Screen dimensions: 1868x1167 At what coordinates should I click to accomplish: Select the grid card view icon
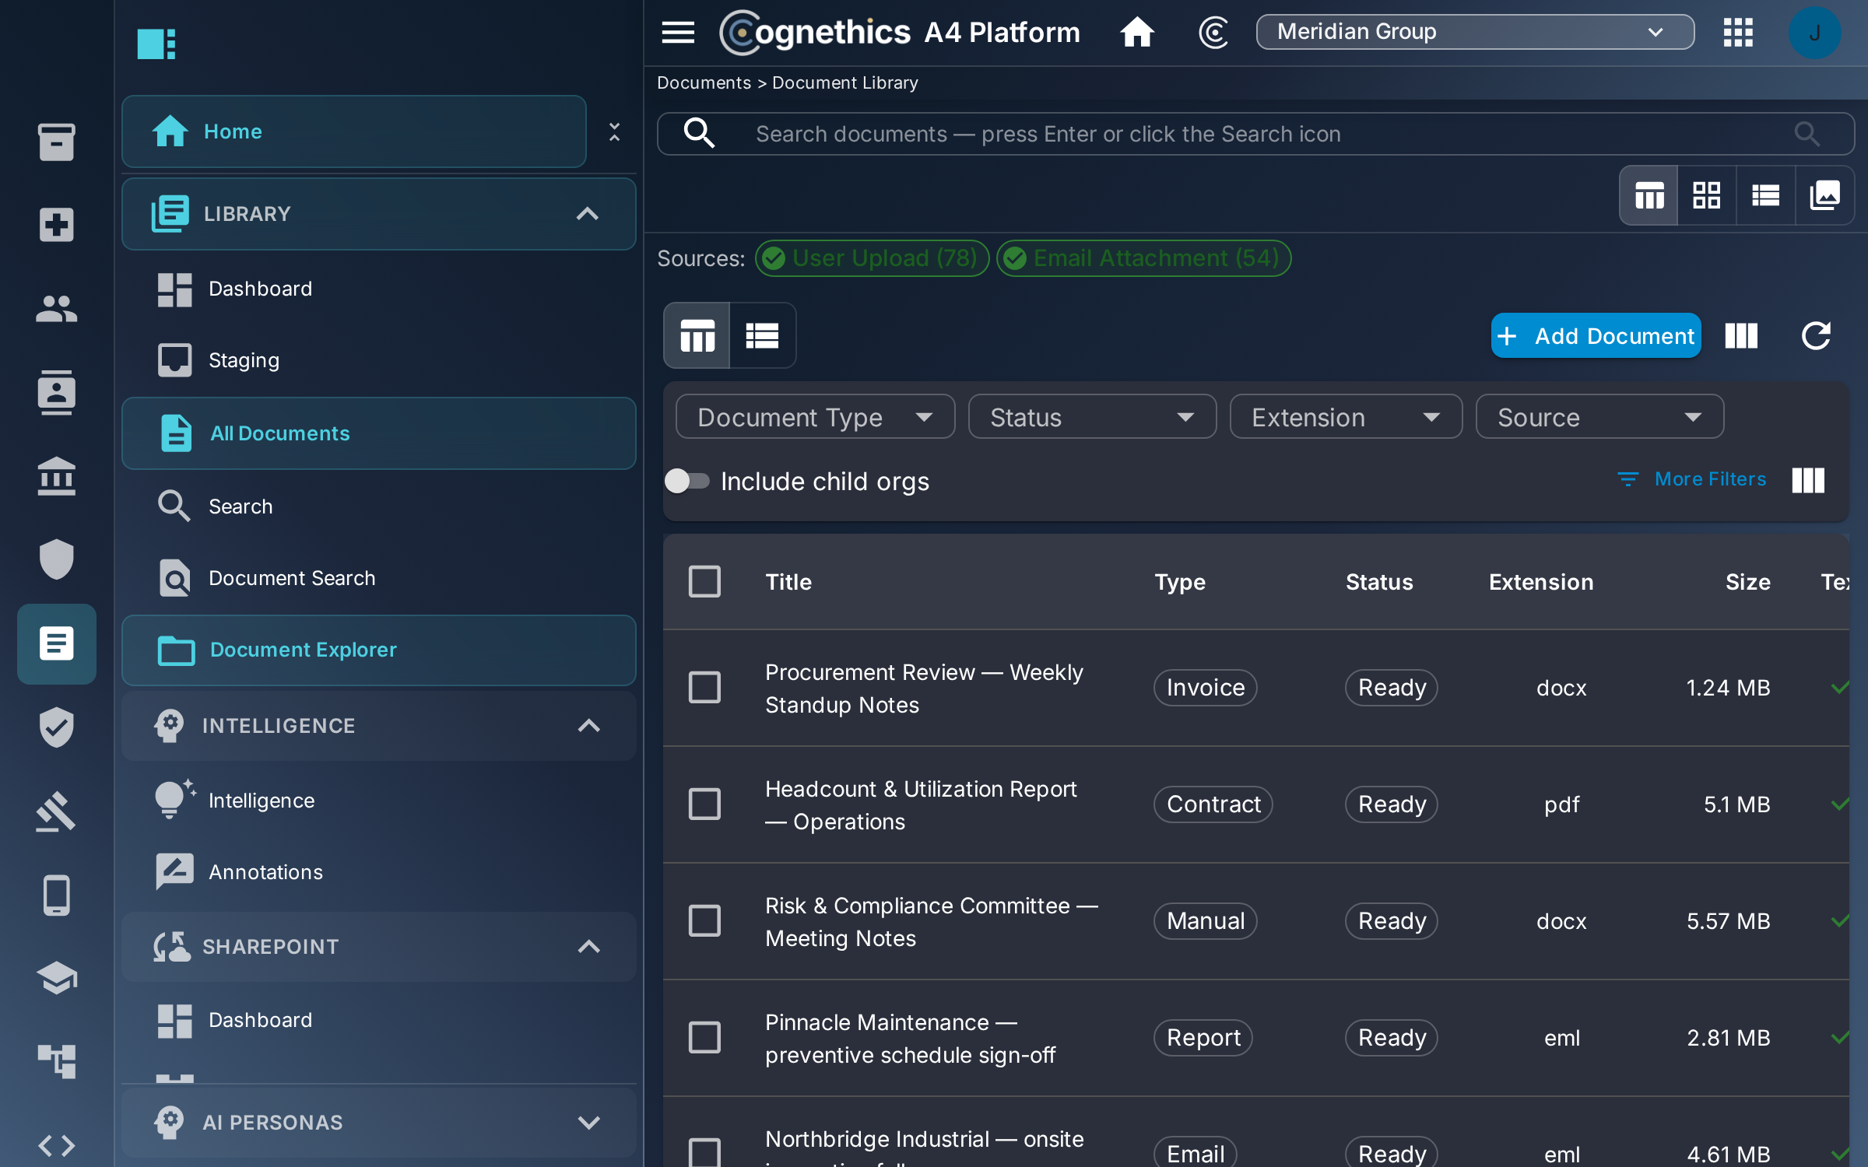[1706, 195]
